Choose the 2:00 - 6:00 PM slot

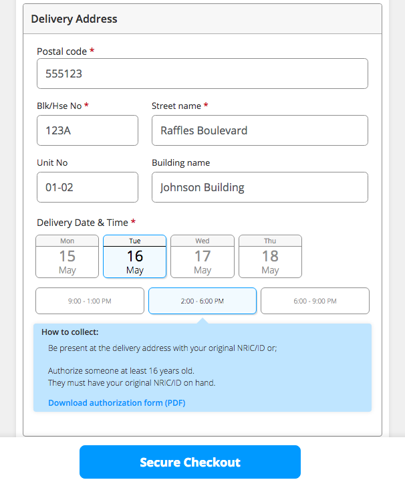(202, 301)
